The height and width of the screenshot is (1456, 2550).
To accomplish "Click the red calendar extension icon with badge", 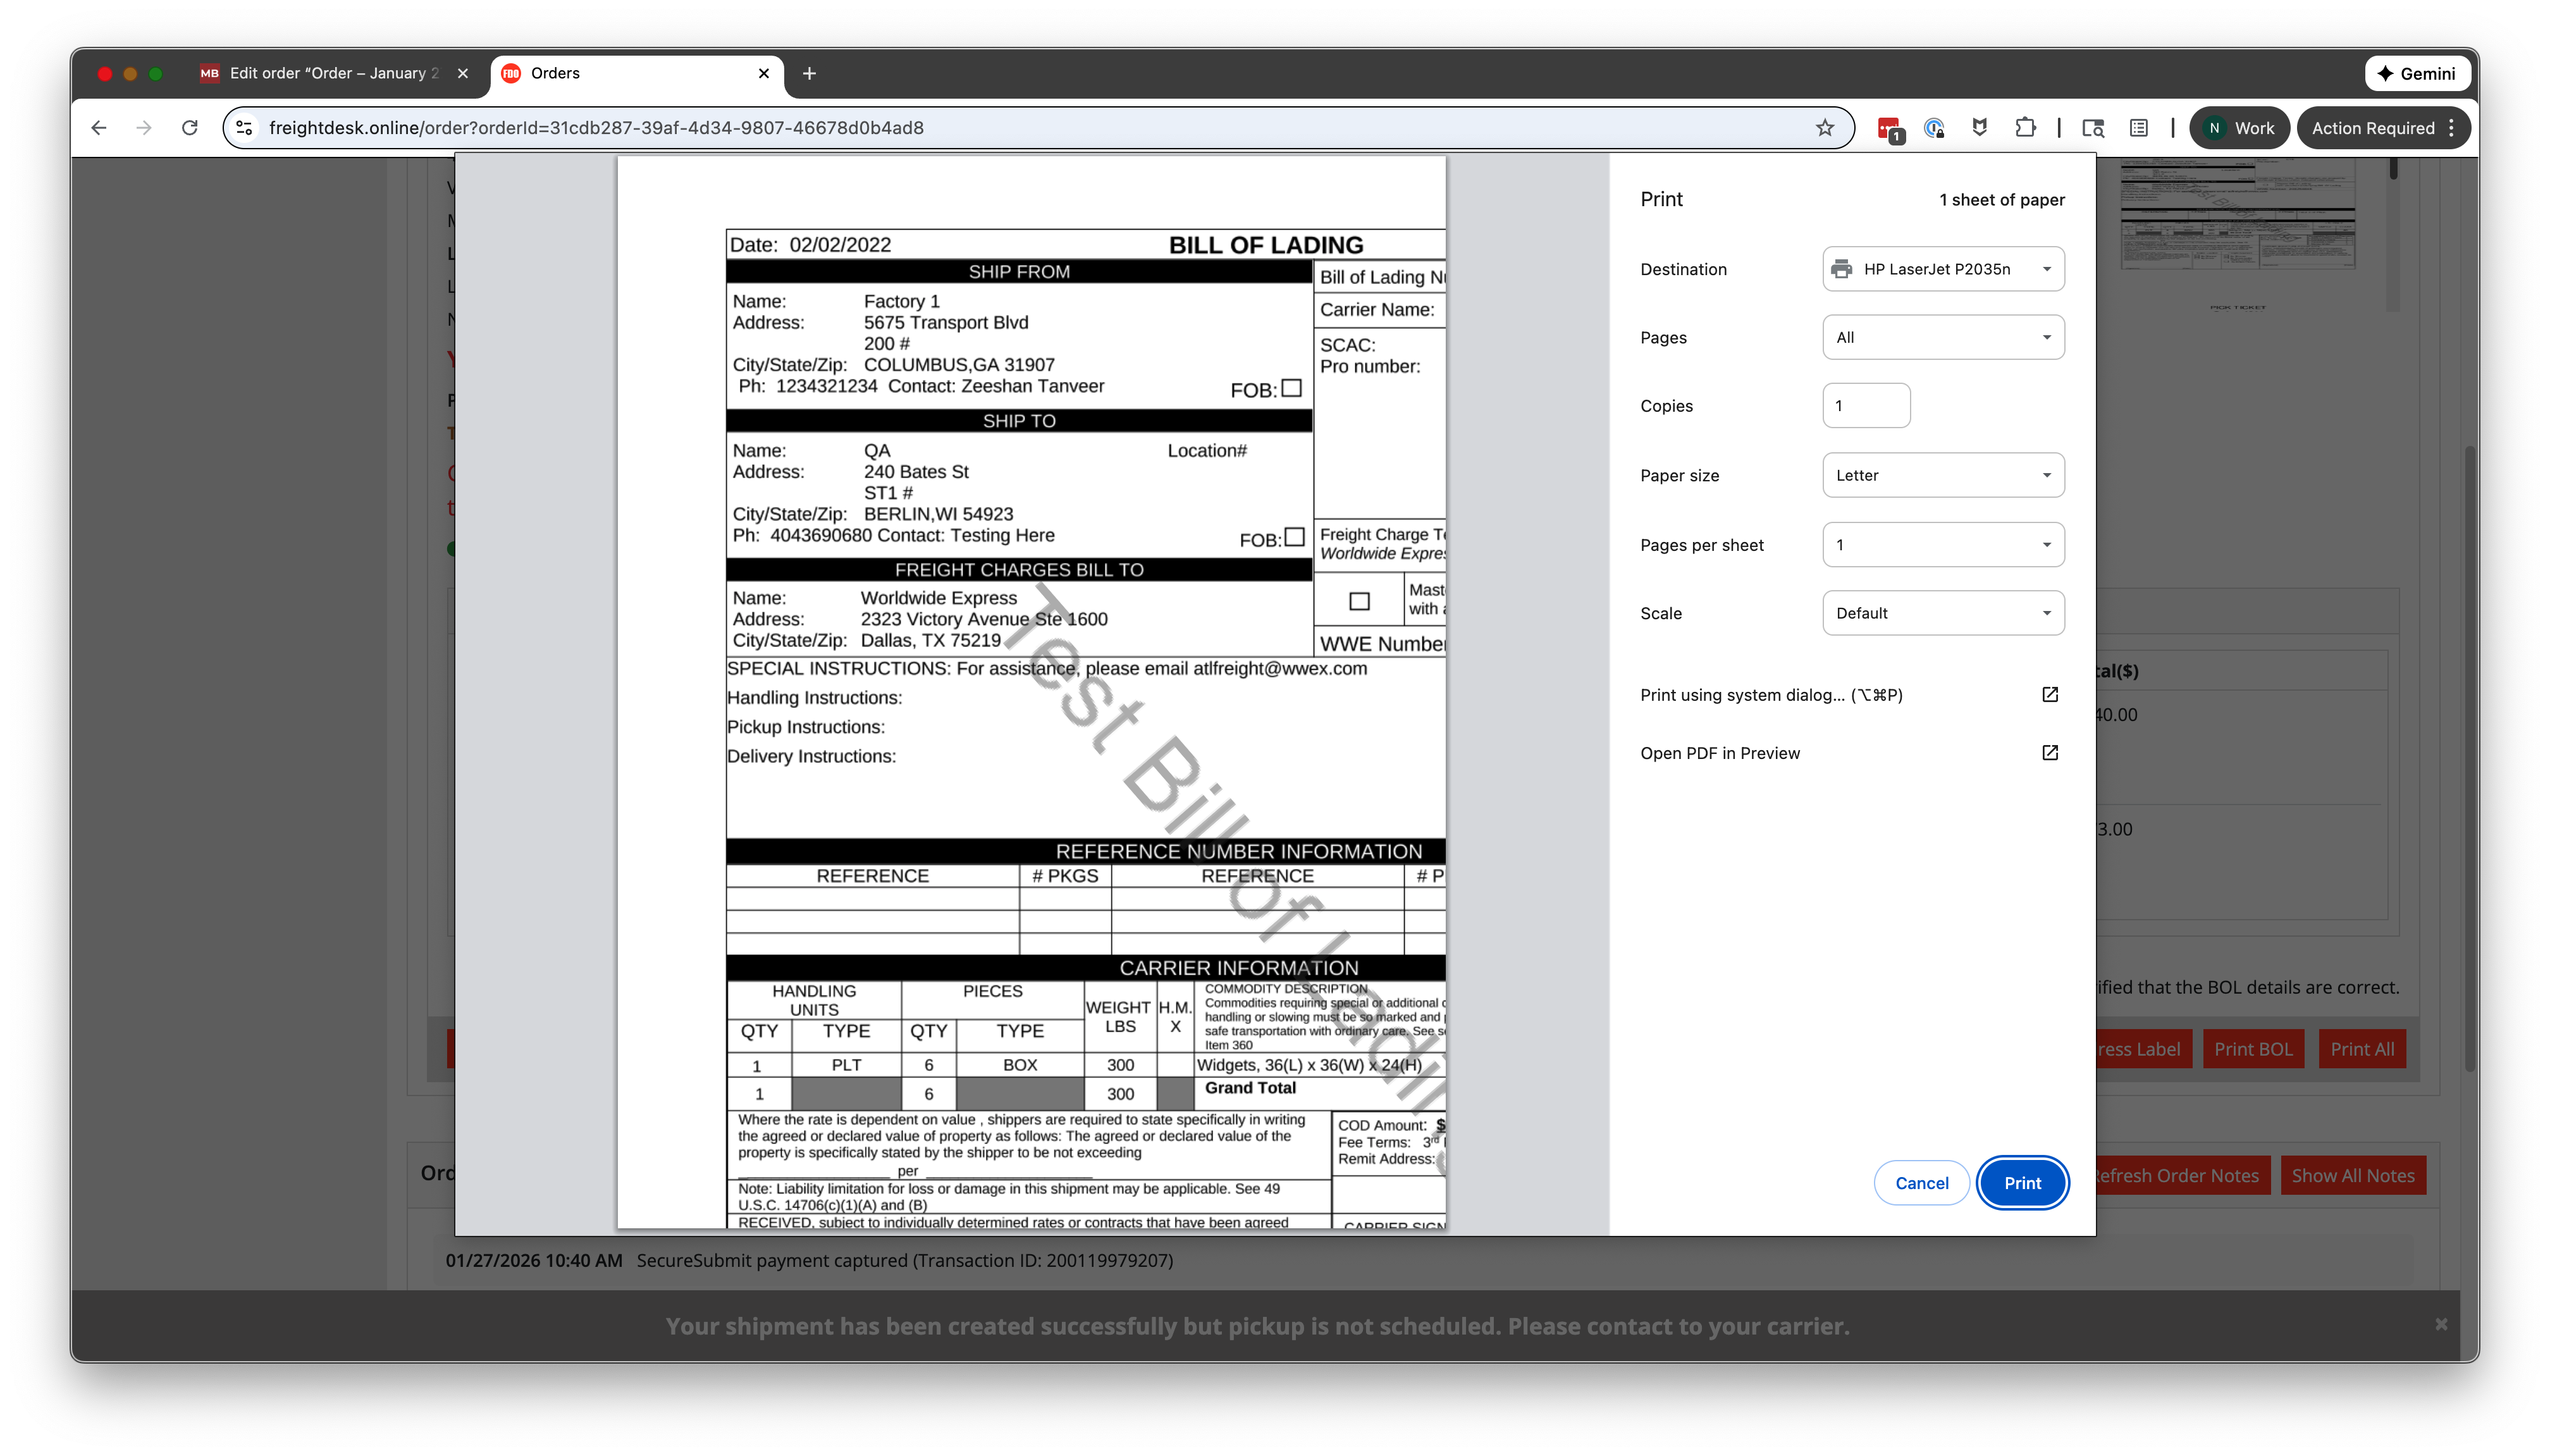I will click(x=1888, y=128).
